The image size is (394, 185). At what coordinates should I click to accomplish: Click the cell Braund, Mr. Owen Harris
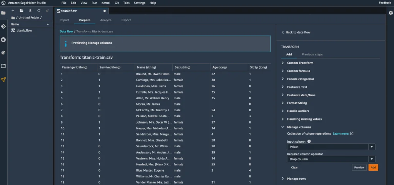pos(152,74)
